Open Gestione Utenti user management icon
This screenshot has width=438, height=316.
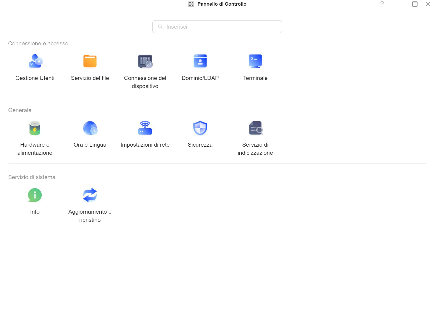click(35, 61)
